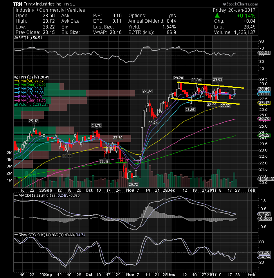Screen dimensions: 274x278
Task: Click the EPS value 3.11
Action: pos(117,21)
